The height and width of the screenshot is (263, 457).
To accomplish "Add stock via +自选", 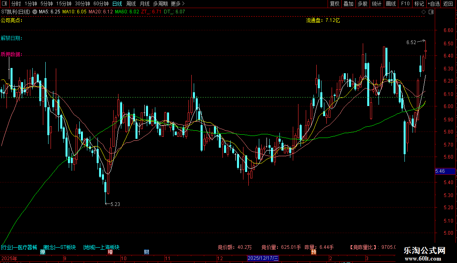I will click(x=434, y=4).
